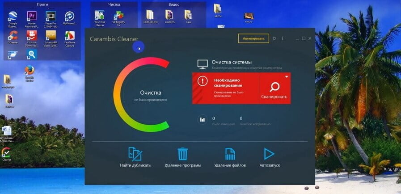Select the Youtube Downloader desktop shortcut
Viewport: 401px width, 194px height.
[x=32, y=38]
